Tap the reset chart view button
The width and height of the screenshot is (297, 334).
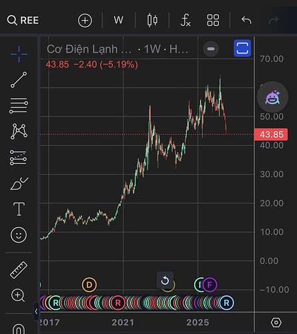[x=165, y=281]
